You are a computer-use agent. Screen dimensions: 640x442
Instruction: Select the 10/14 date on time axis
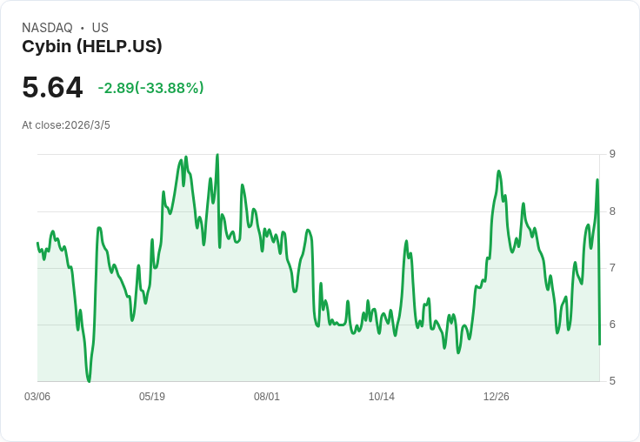pyautogui.click(x=382, y=397)
